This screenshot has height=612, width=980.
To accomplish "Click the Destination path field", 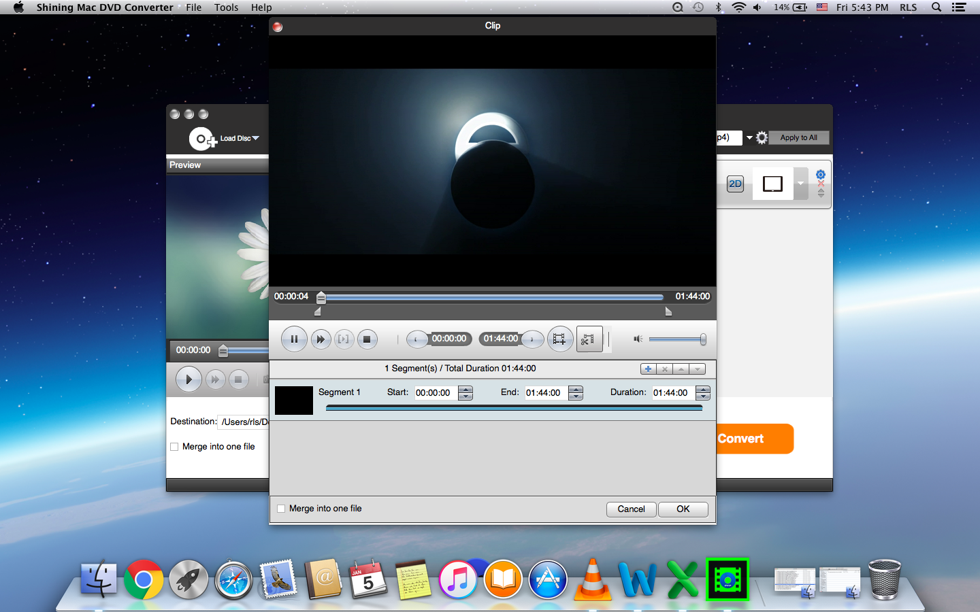I will point(243,422).
